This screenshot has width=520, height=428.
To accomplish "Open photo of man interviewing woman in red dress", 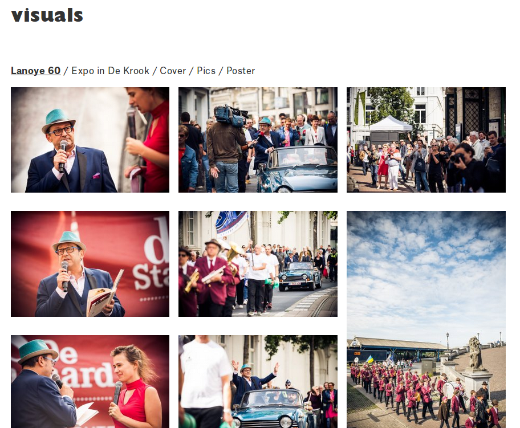I will coord(90,382).
